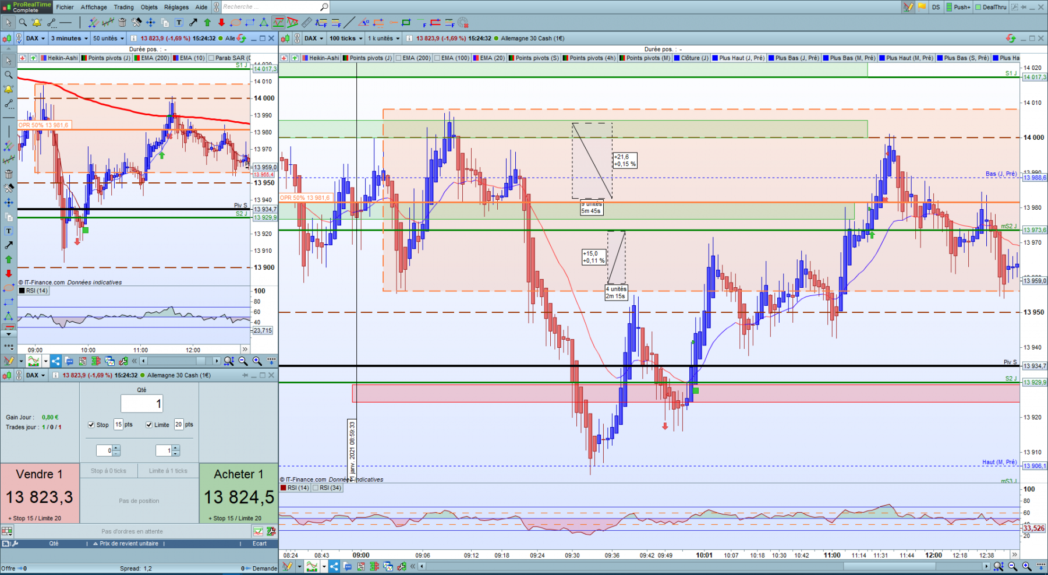Screen dimensions: 1048x575
Task: Open the 100 ticks timeframe dropdown
Action: click(x=346, y=38)
